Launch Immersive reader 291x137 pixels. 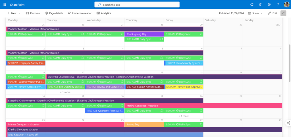point(80,13)
